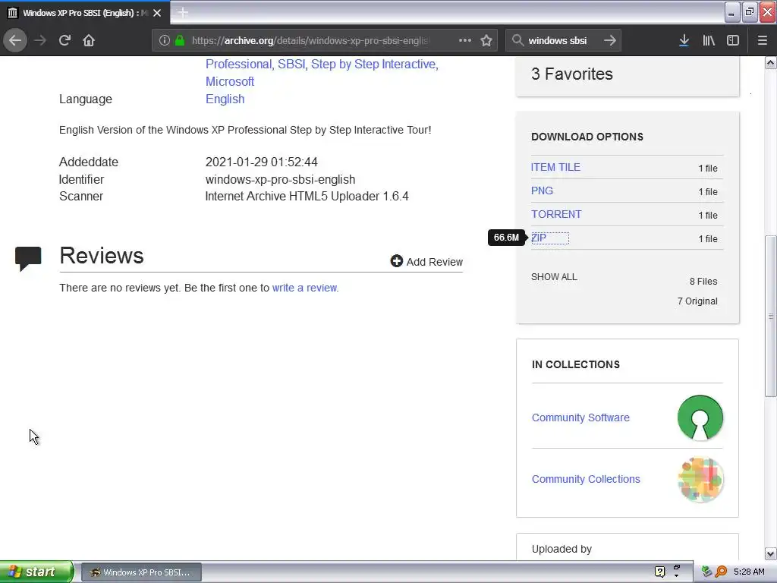Click the vertical scrollbar down arrow
Viewport: 777px width, 583px height.
pos(771,553)
